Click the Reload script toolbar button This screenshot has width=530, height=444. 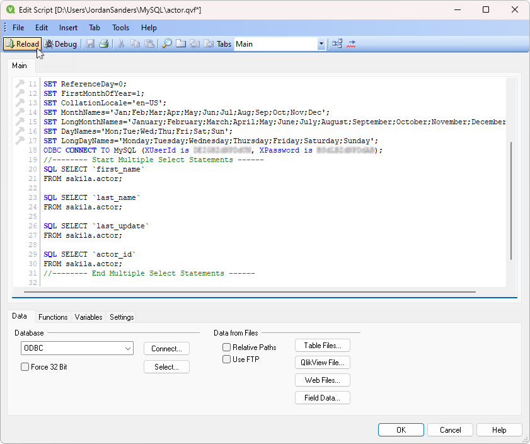22,44
